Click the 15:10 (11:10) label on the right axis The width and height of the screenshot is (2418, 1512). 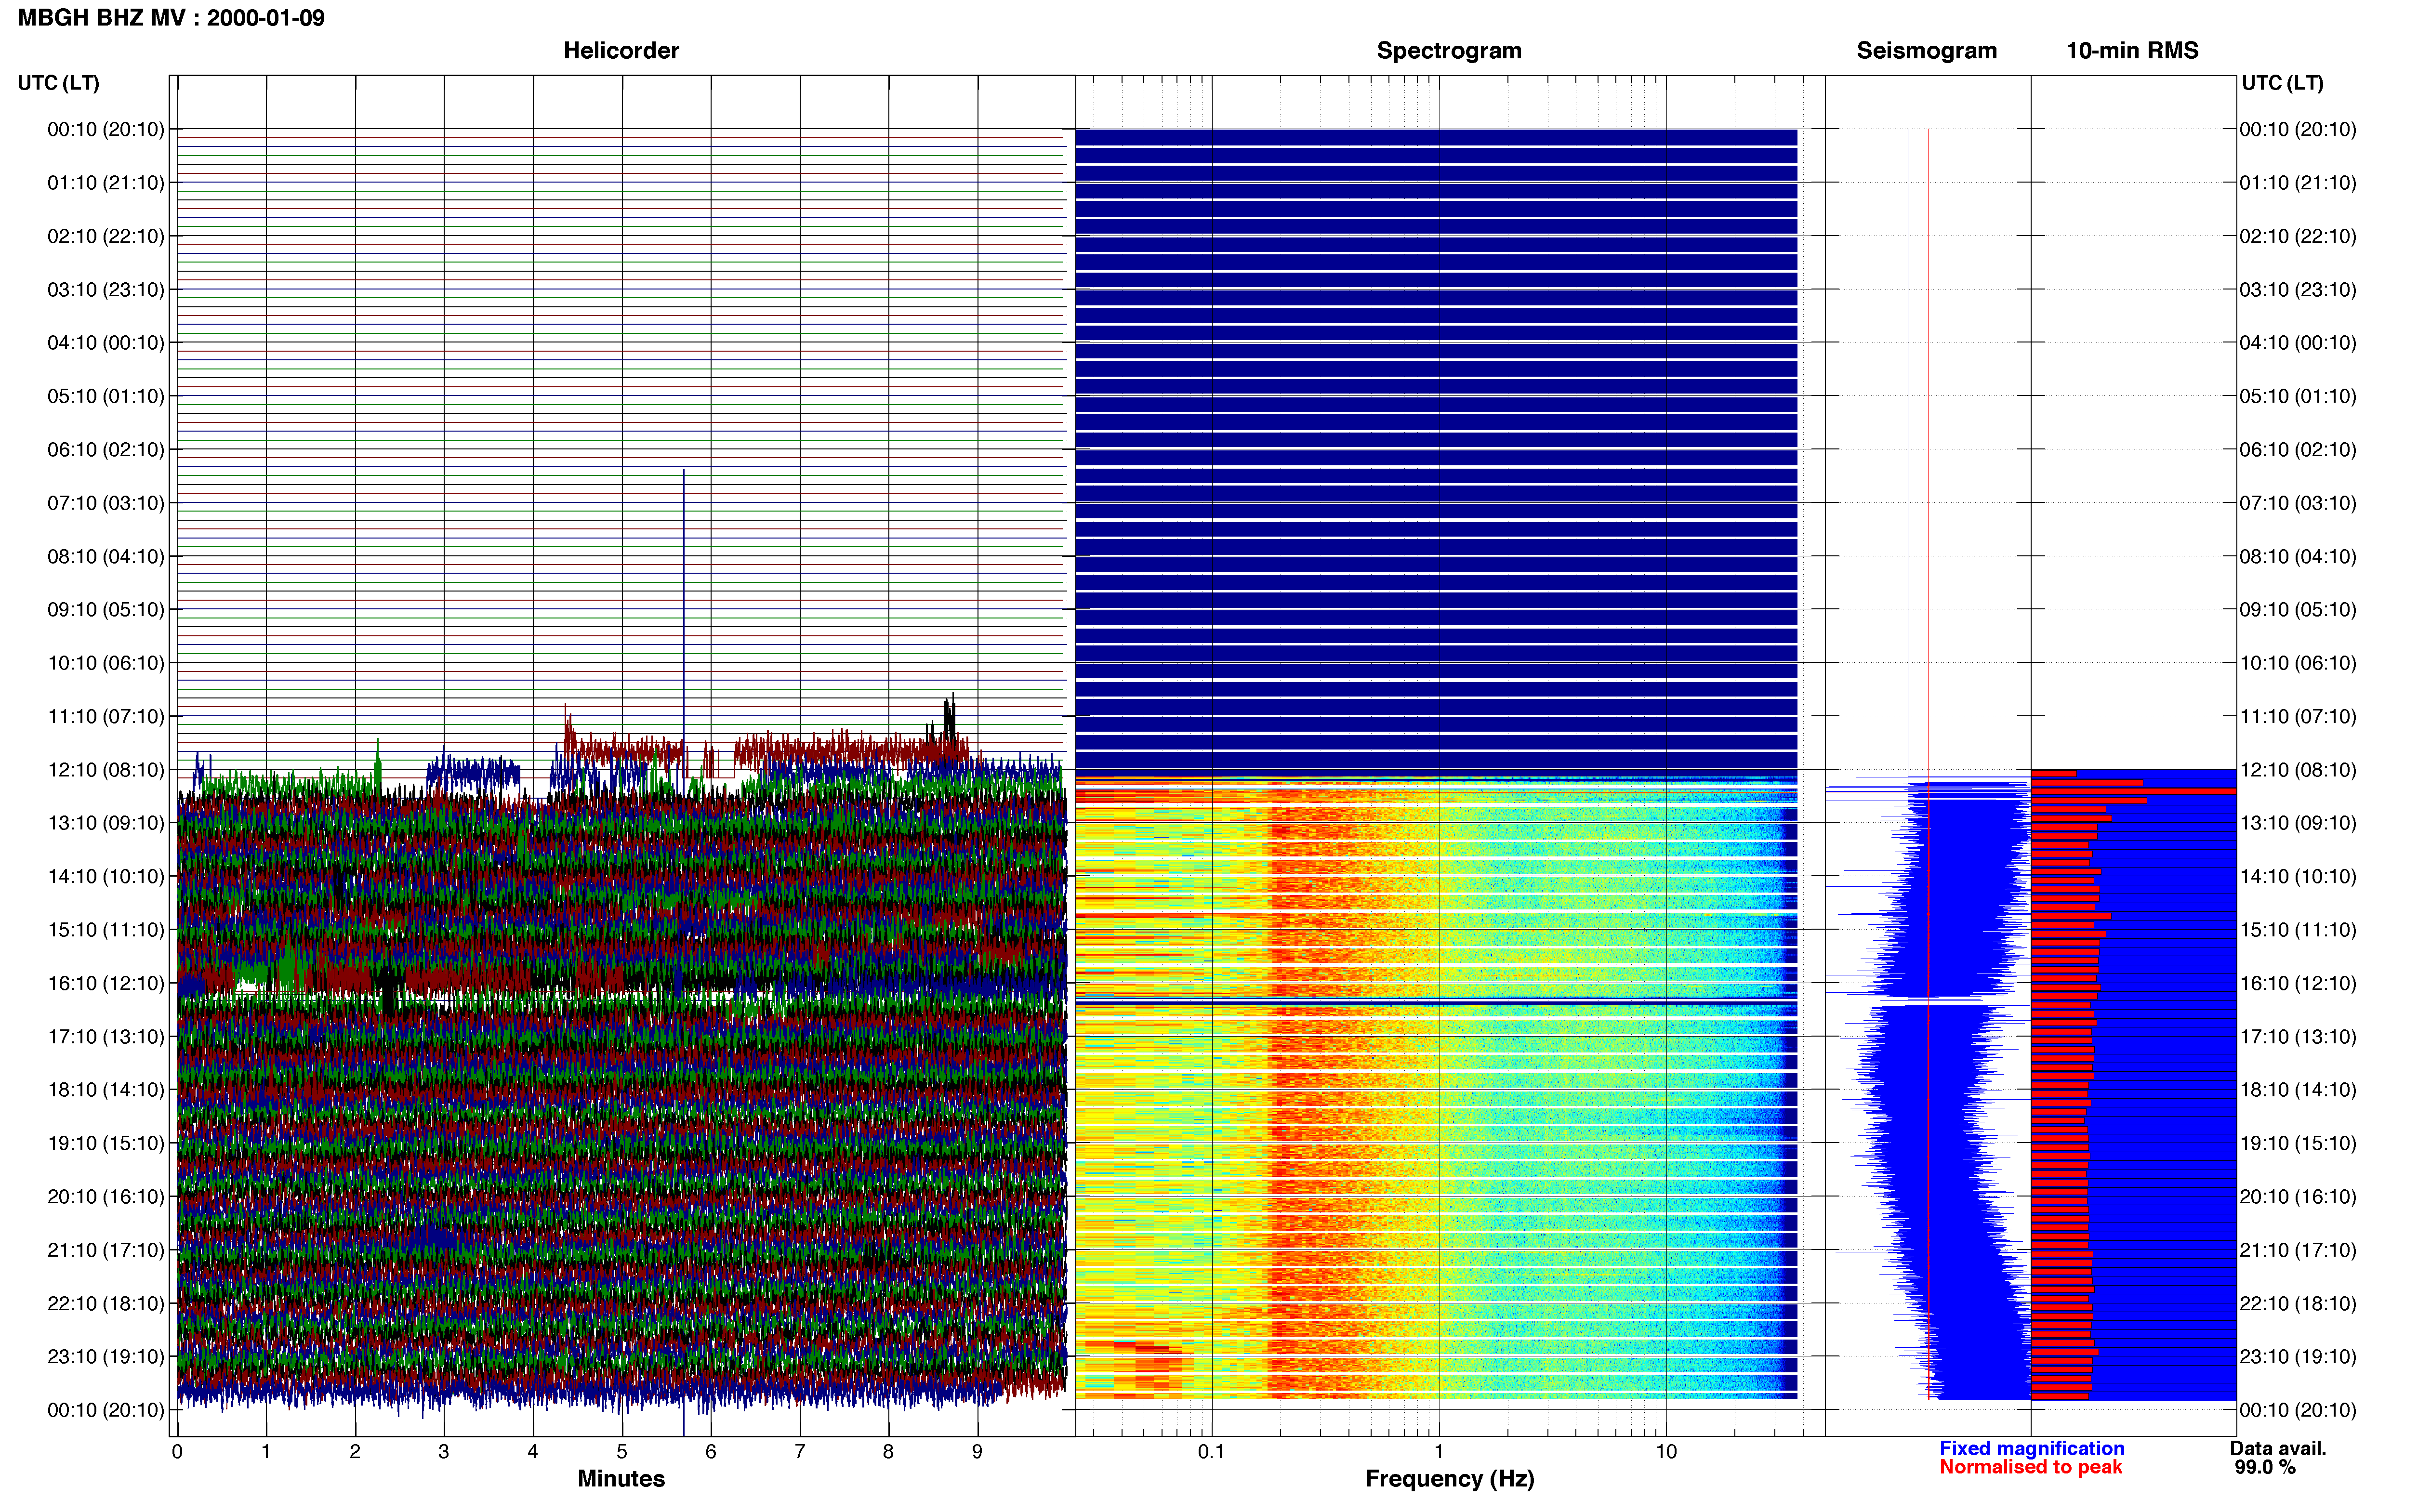pyautogui.click(x=2298, y=930)
